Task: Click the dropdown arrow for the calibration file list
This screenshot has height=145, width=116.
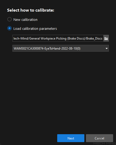Action: 107,48
